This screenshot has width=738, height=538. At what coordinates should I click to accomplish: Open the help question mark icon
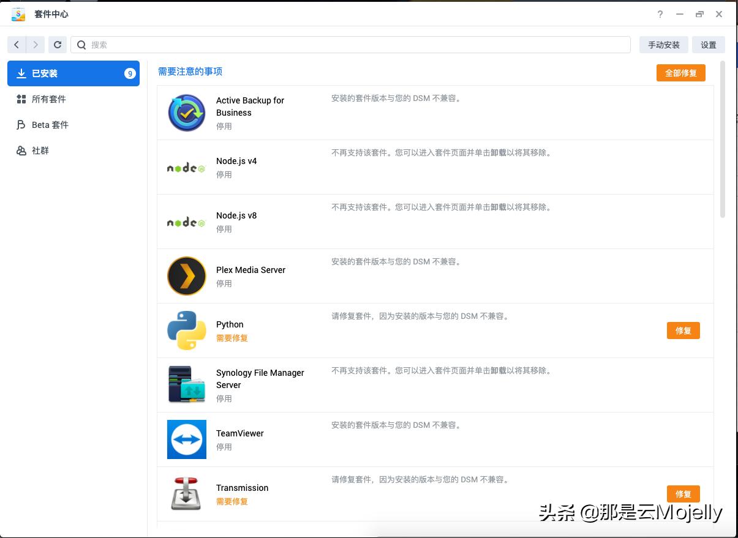[660, 14]
